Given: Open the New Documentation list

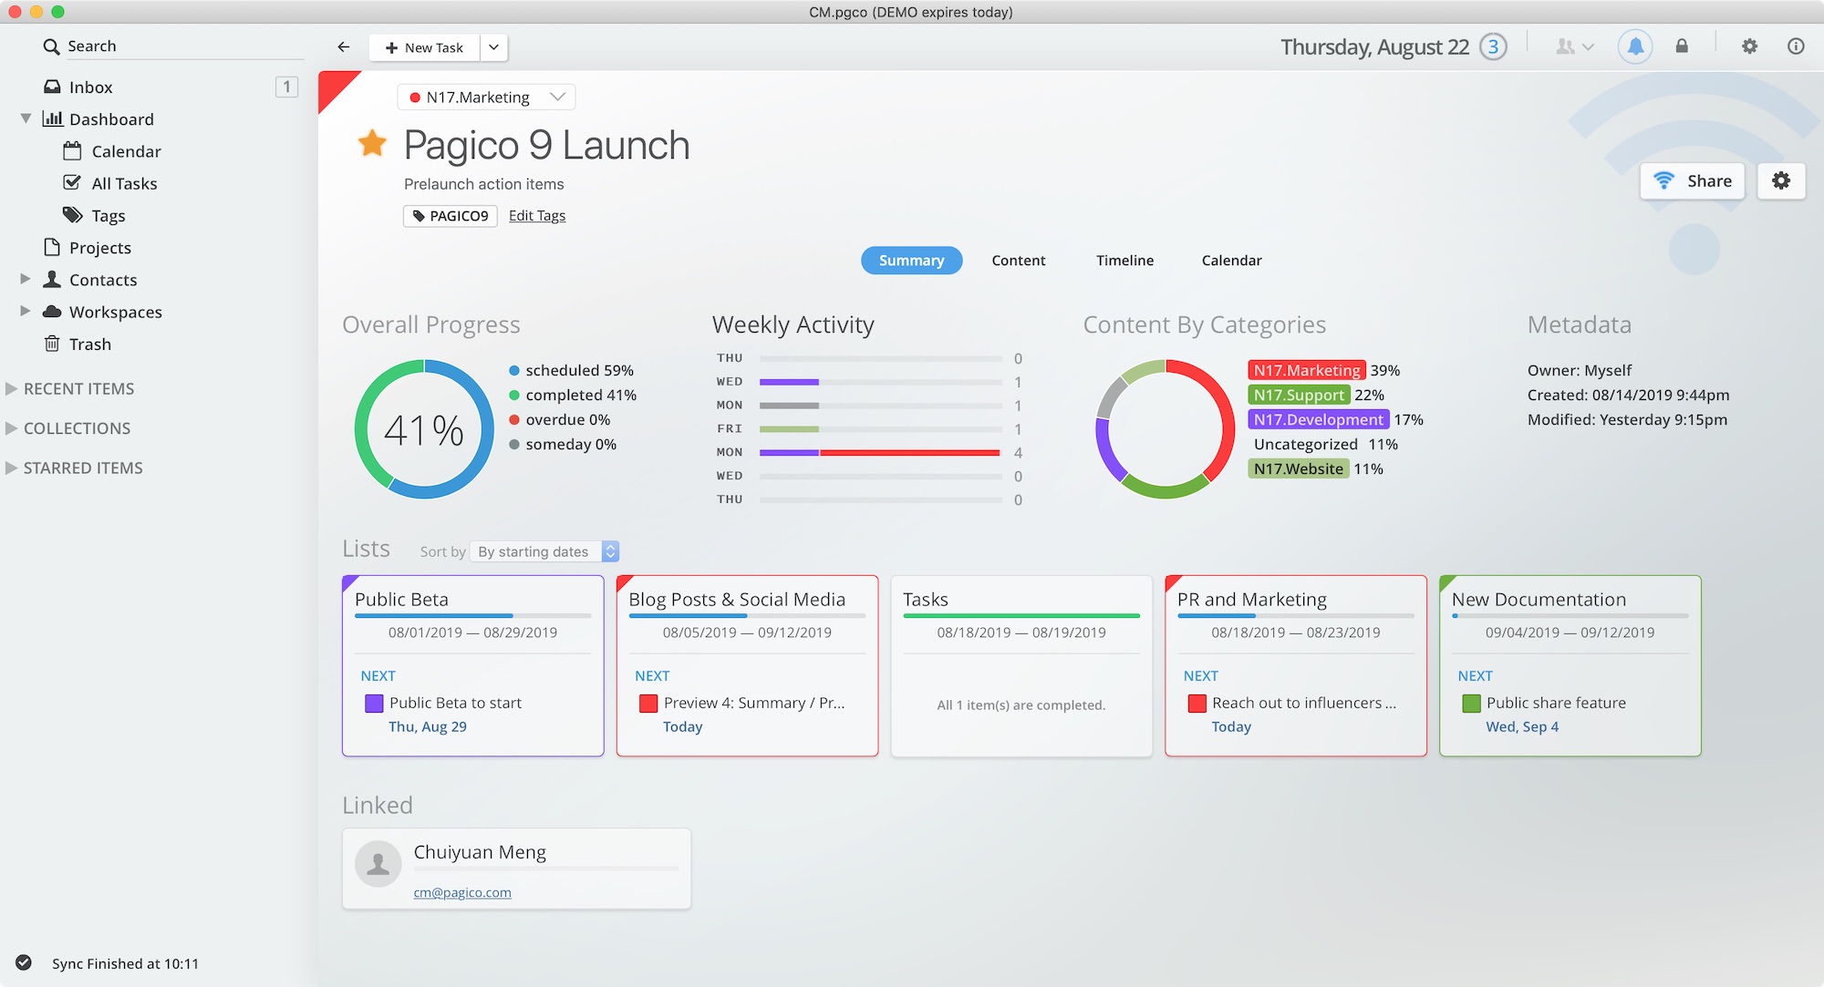Looking at the screenshot, I should (x=1570, y=665).
